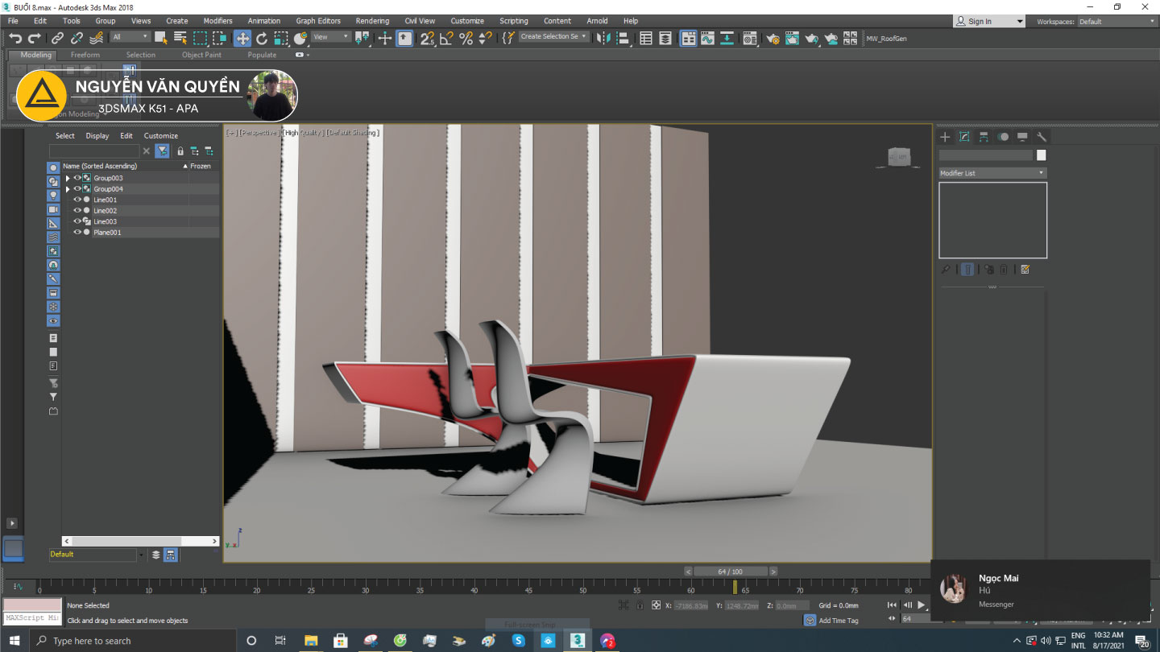Expand the Group003 tree node
This screenshot has height=652, width=1160.
[x=68, y=178]
